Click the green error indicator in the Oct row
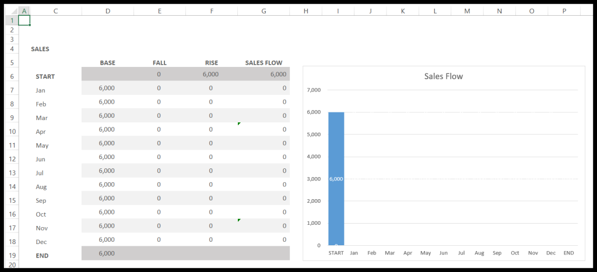Image resolution: width=597 pixels, height=272 pixels. (239, 220)
